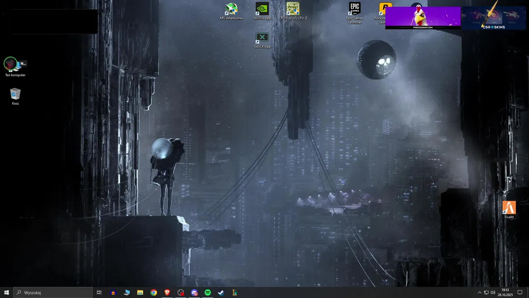Screen dimensions: 529x298
Task: Open the computer monitor taskbar app
Action: pyautogui.click(x=127, y=293)
